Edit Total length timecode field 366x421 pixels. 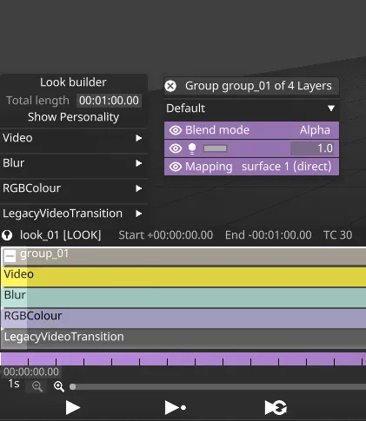109,101
